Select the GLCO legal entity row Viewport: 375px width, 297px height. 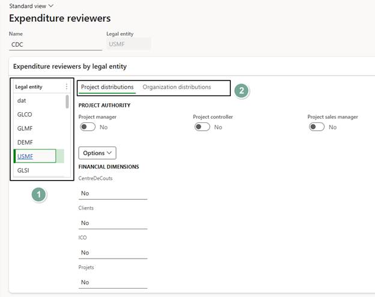click(x=25, y=115)
